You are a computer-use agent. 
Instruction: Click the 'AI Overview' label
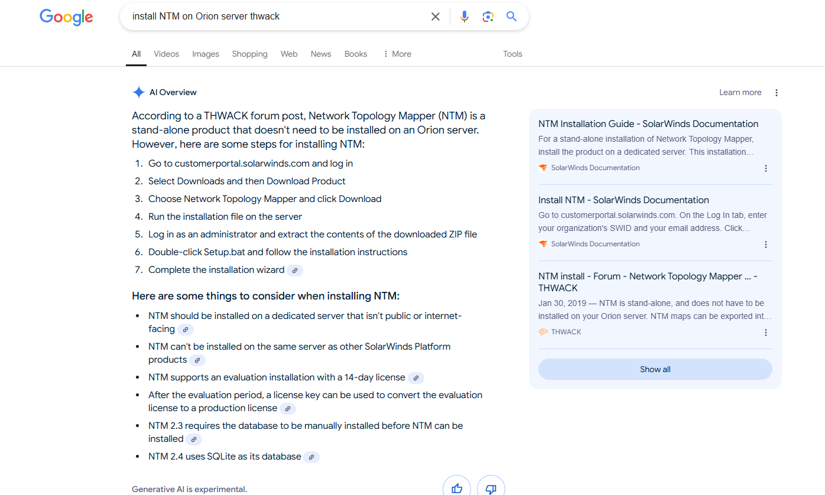pos(173,93)
